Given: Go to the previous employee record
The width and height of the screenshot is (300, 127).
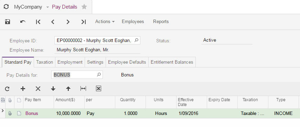Looking at the screenshot, I should click(53, 22).
